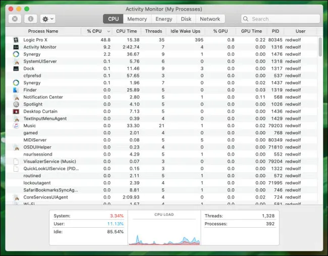This screenshot has width=328, height=256.
Task: Click the Threads total 1,328
Action: click(268, 216)
